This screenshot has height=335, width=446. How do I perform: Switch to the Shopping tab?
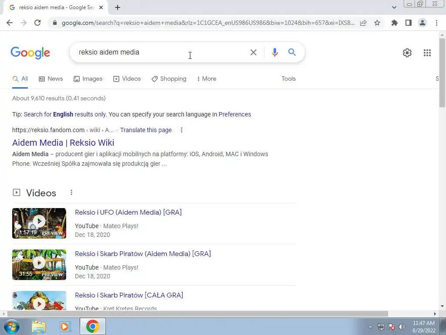click(169, 79)
